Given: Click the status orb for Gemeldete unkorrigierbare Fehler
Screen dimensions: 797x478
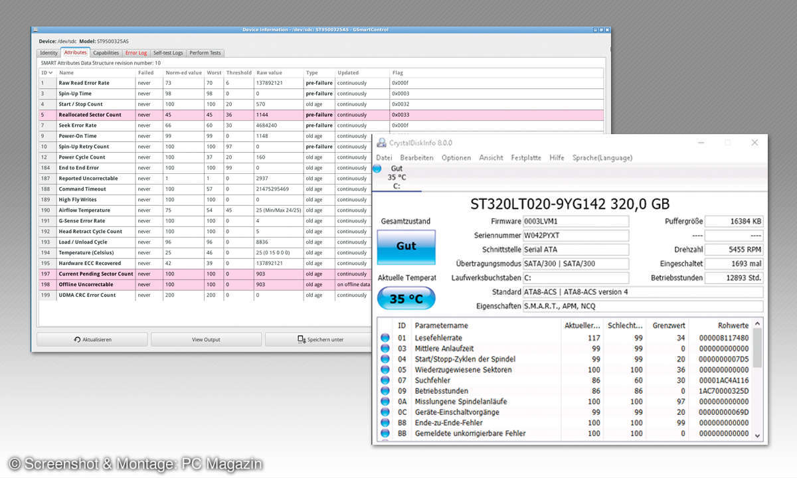Looking at the screenshot, I should [385, 434].
